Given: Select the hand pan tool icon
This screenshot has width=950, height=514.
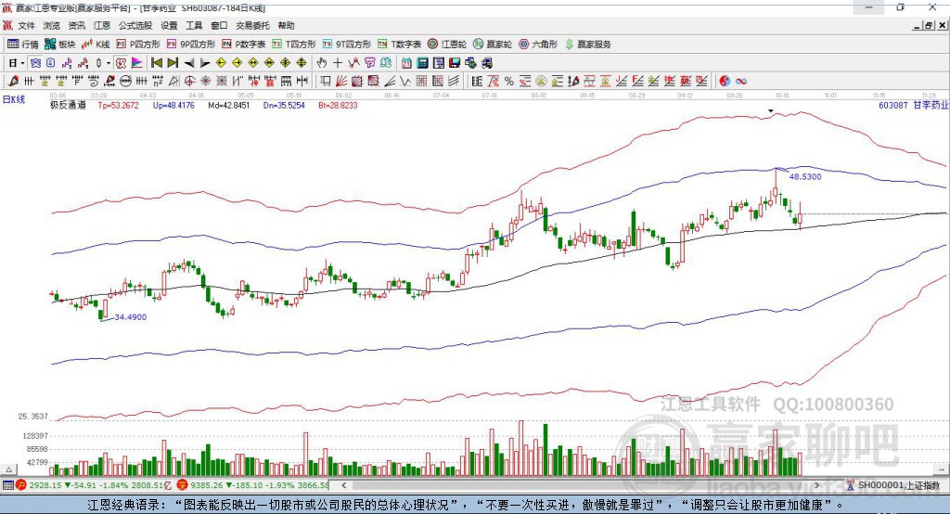Looking at the screenshot, I should click(x=321, y=63).
